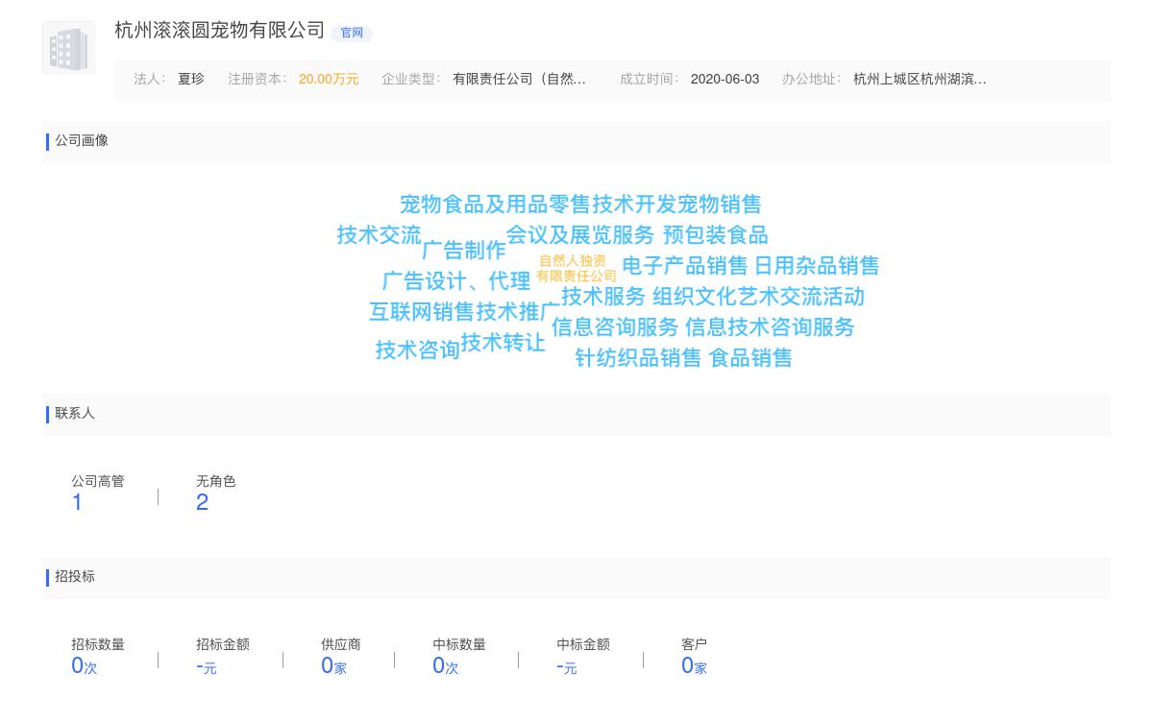Select word cloud tag 广告制作
This screenshot has width=1153, height=722.
click(464, 251)
